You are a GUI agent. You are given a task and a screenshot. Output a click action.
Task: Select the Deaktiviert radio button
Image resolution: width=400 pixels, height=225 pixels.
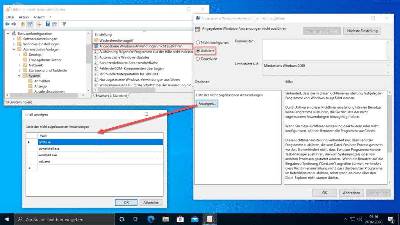(x=198, y=59)
